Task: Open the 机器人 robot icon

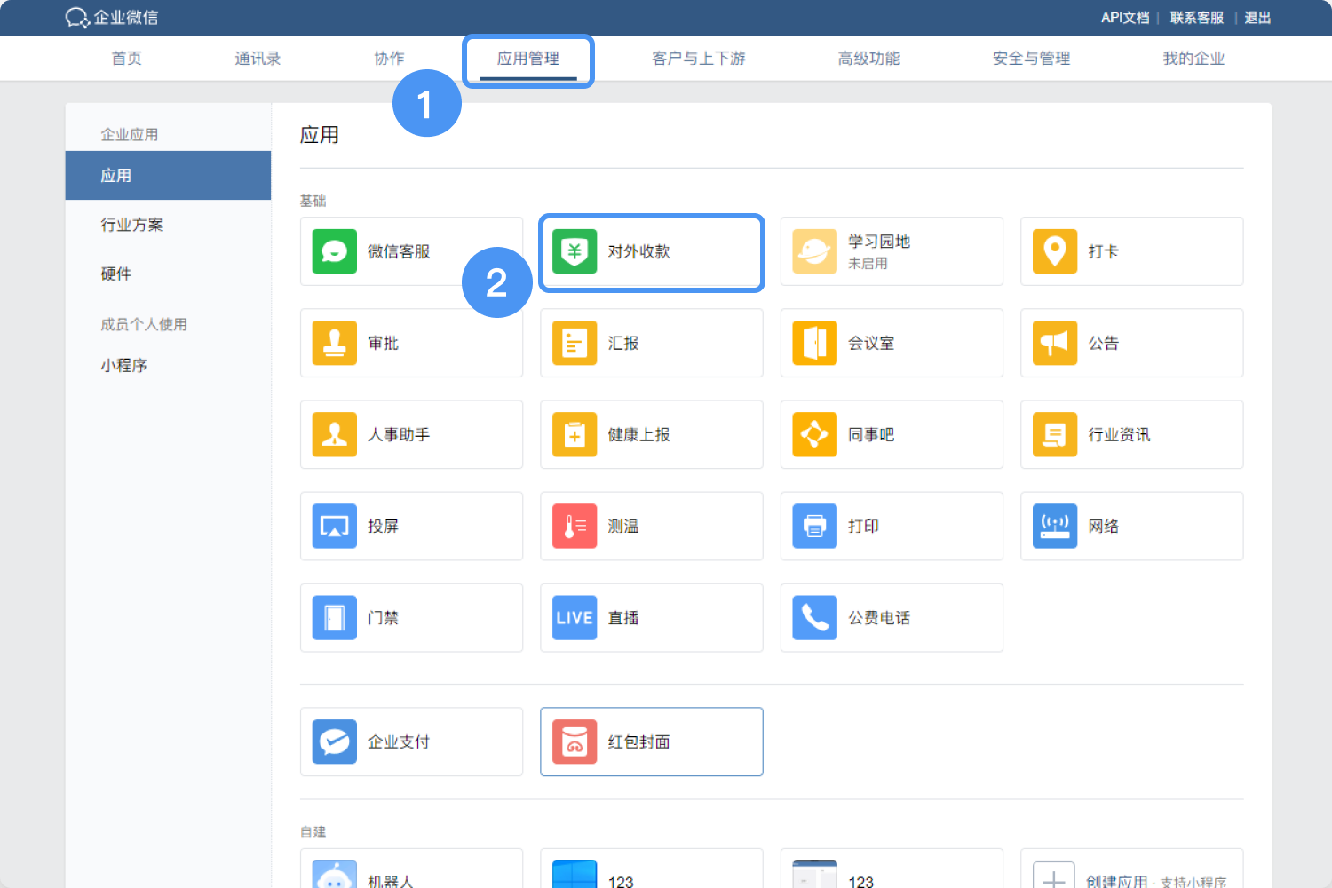Action: click(x=335, y=875)
